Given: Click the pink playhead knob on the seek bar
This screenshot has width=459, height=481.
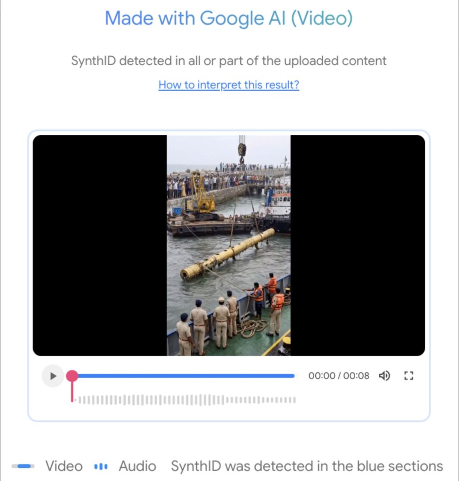Looking at the screenshot, I should click(72, 376).
